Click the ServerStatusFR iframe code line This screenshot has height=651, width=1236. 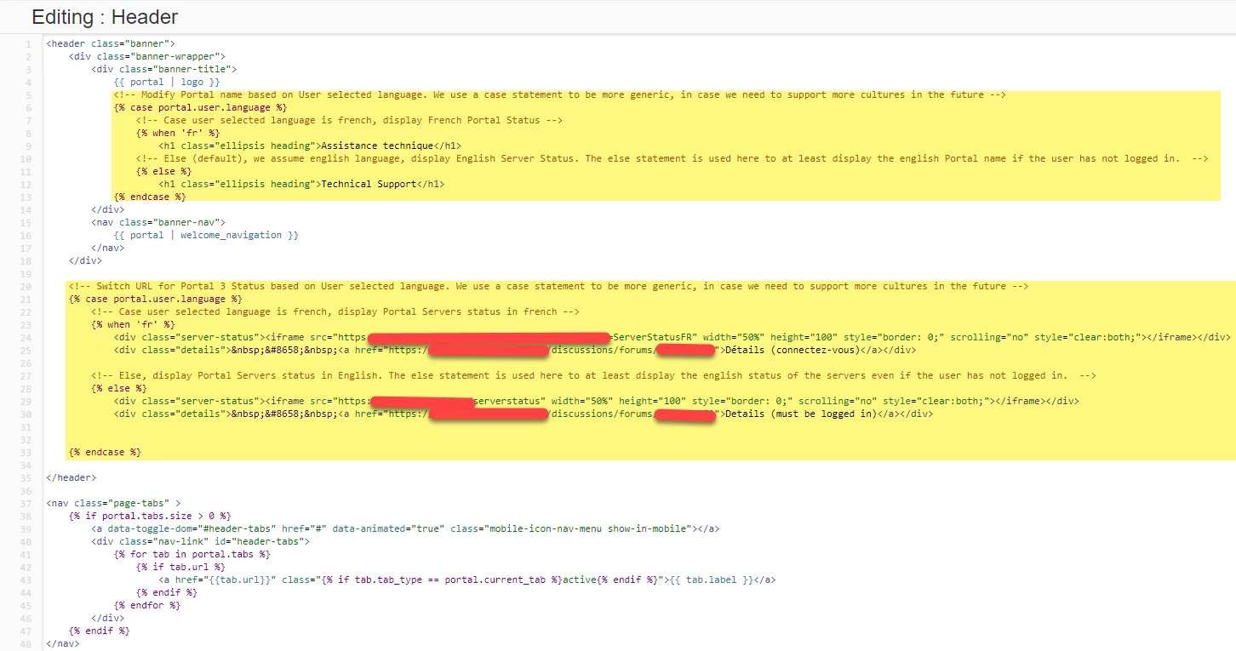click(x=672, y=337)
